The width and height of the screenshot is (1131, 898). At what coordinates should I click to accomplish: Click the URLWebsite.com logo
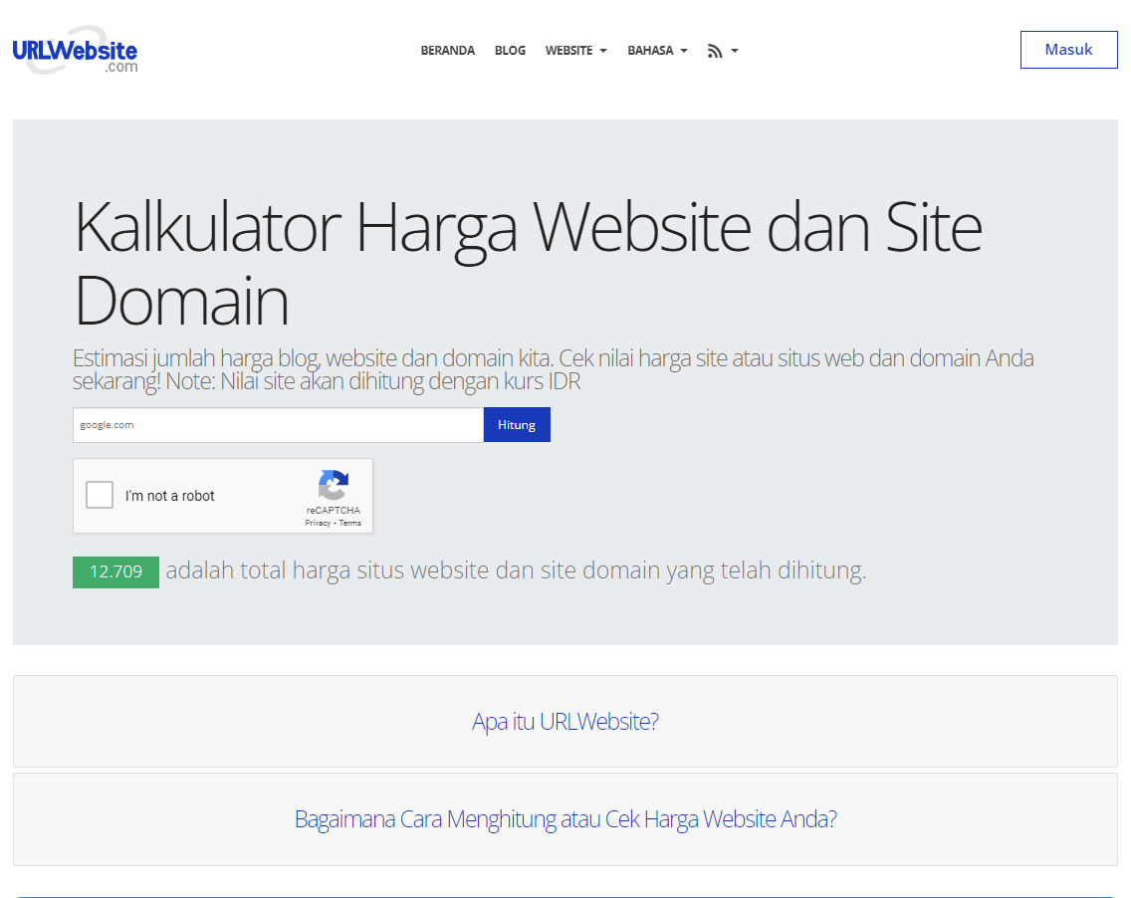75,51
